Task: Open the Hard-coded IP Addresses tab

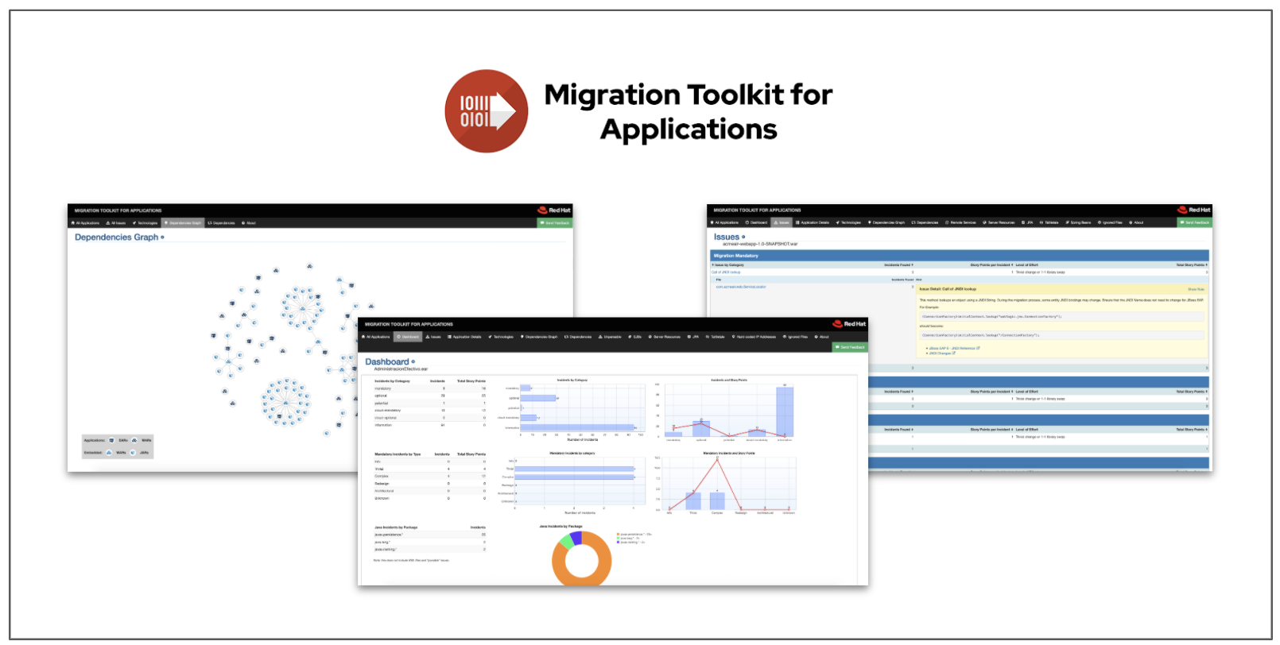Action: (754, 337)
